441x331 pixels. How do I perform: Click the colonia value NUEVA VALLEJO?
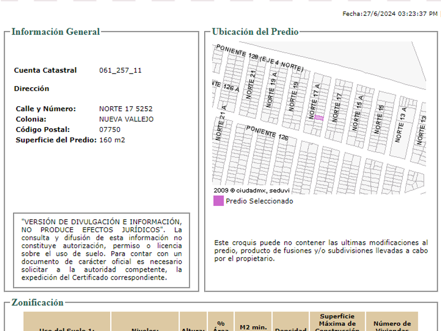pos(126,119)
